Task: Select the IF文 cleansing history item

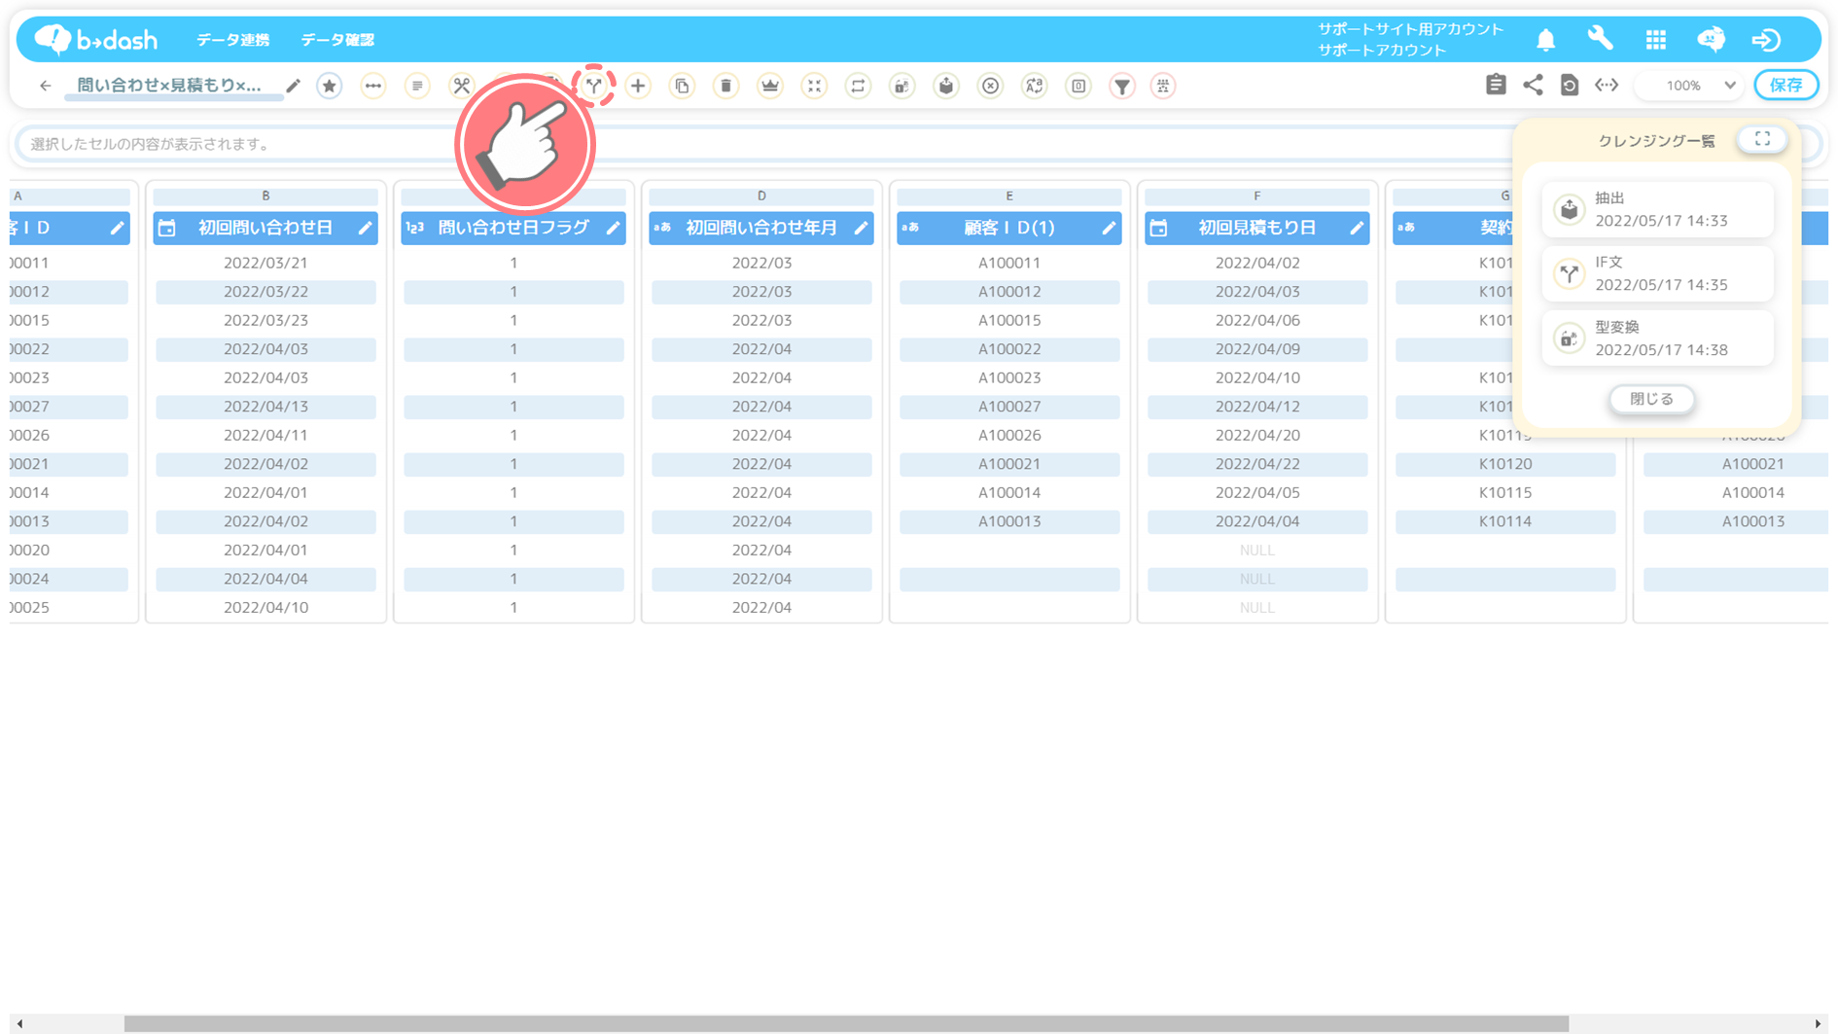Action: [1657, 273]
